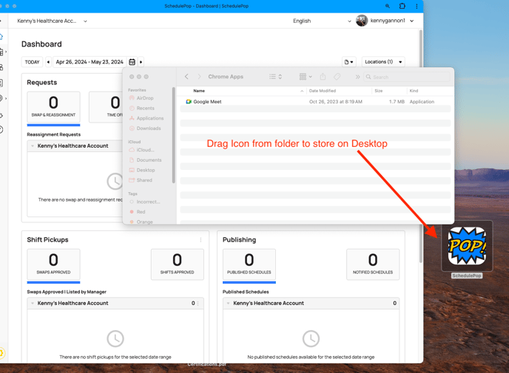The height and width of the screenshot is (373, 509).
Task: Select the Orange tag in Finder sidebar
Action: tap(141, 222)
